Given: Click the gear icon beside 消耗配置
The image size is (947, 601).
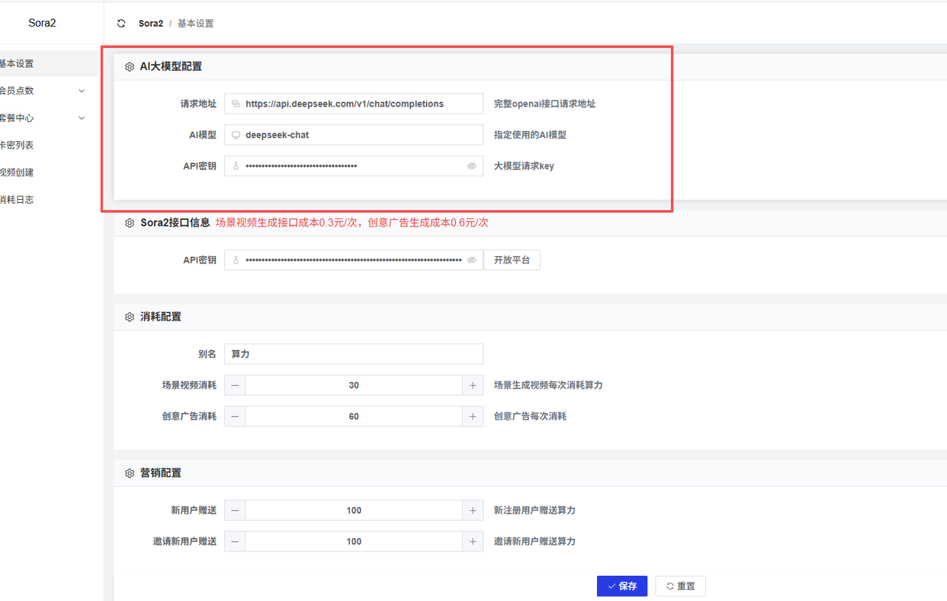Looking at the screenshot, I should tap(129, 317).
